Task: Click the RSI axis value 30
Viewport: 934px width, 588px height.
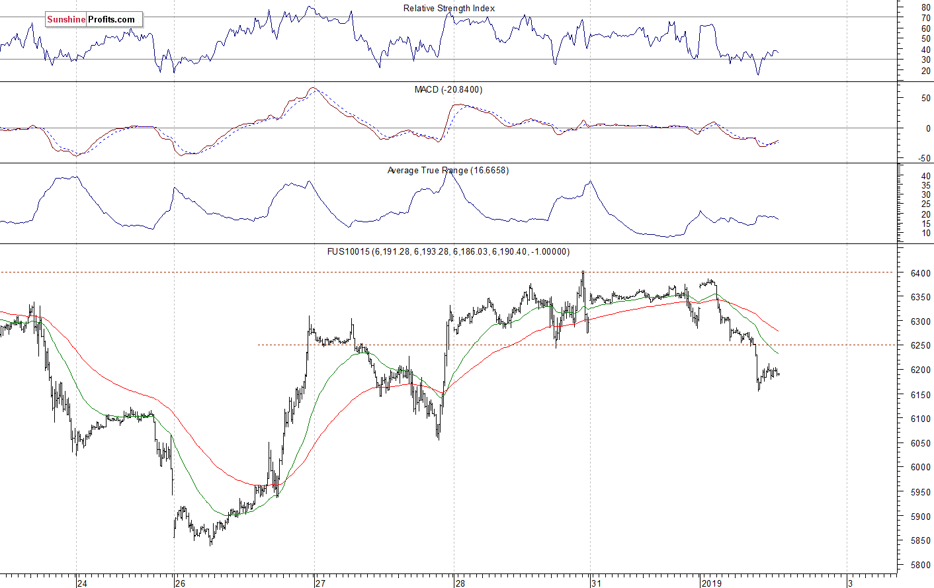Action: point(926,60)
